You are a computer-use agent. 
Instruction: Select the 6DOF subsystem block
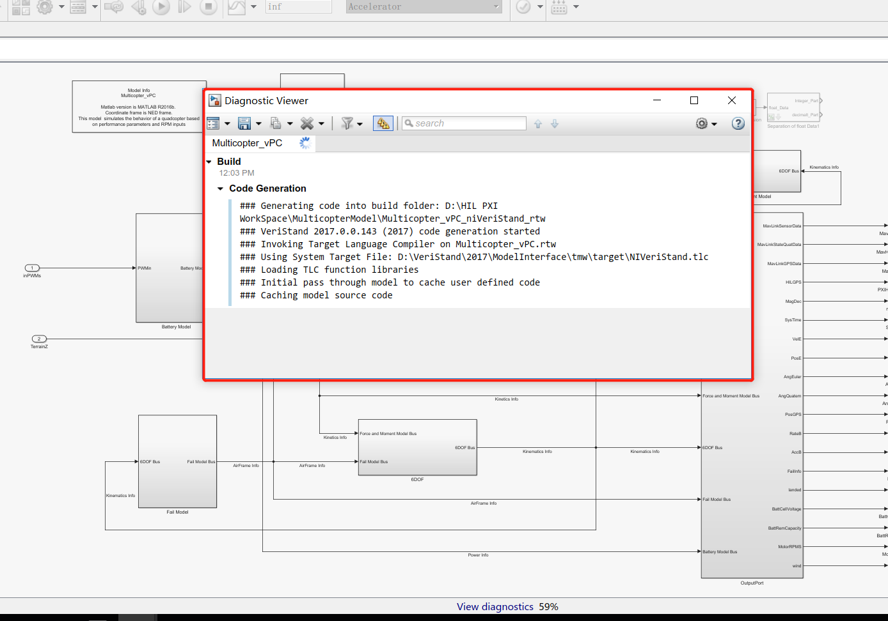click(x=417, y=447)
